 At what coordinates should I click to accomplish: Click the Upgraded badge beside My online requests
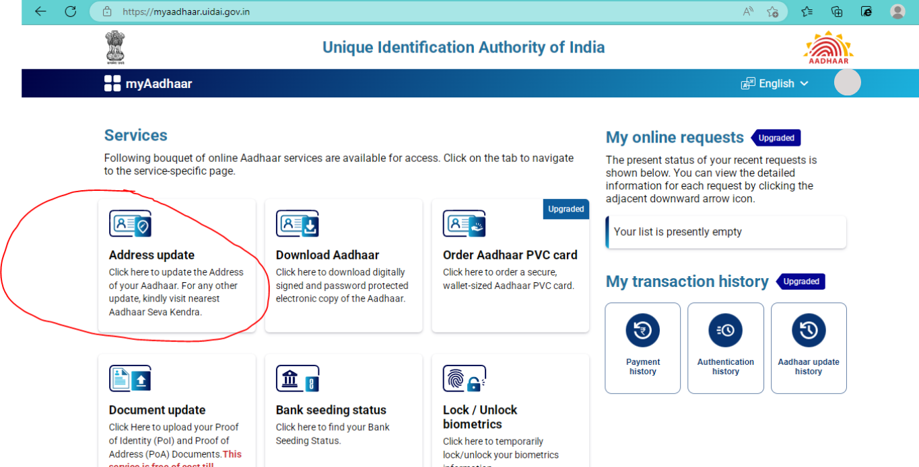pyautogui.click(x=776, y=138)
